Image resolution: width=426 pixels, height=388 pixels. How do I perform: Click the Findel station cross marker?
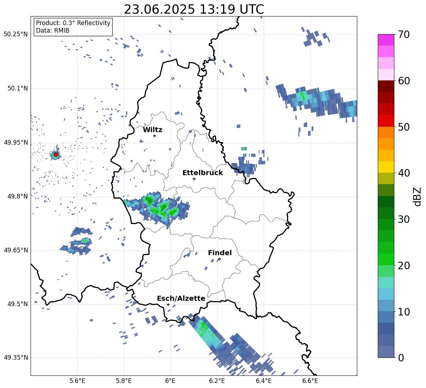coord(219,259)
